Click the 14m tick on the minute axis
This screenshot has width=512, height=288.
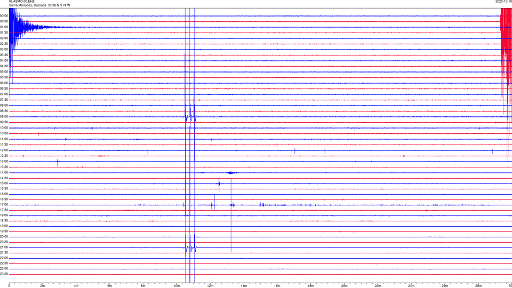(244, 286)
